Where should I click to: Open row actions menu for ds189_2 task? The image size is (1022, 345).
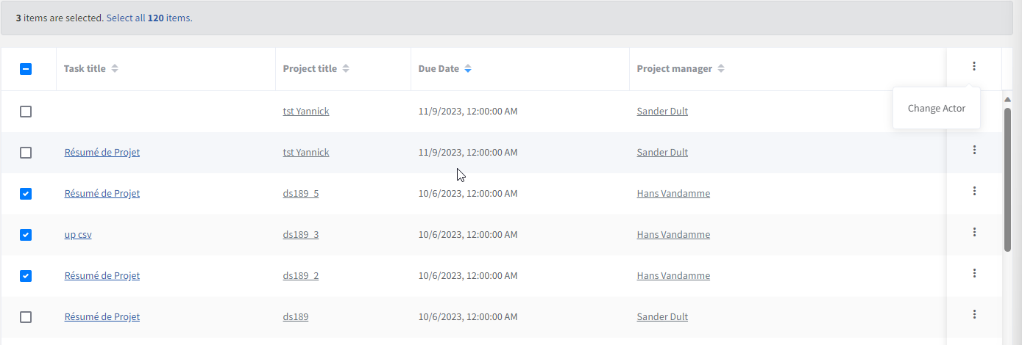click(x=973, y=274)
